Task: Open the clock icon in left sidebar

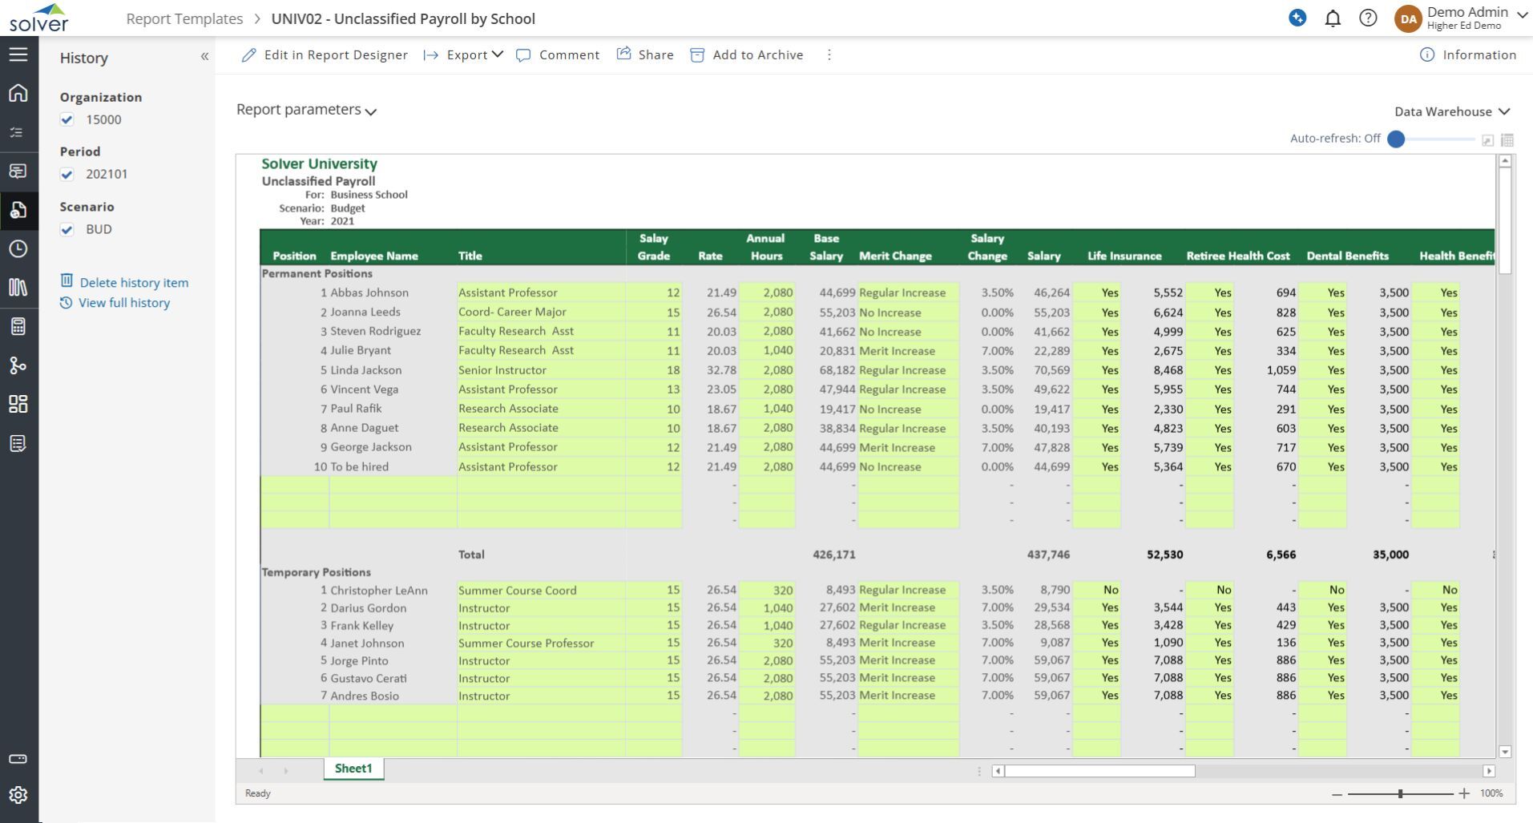Action: [x=18, y=249]
